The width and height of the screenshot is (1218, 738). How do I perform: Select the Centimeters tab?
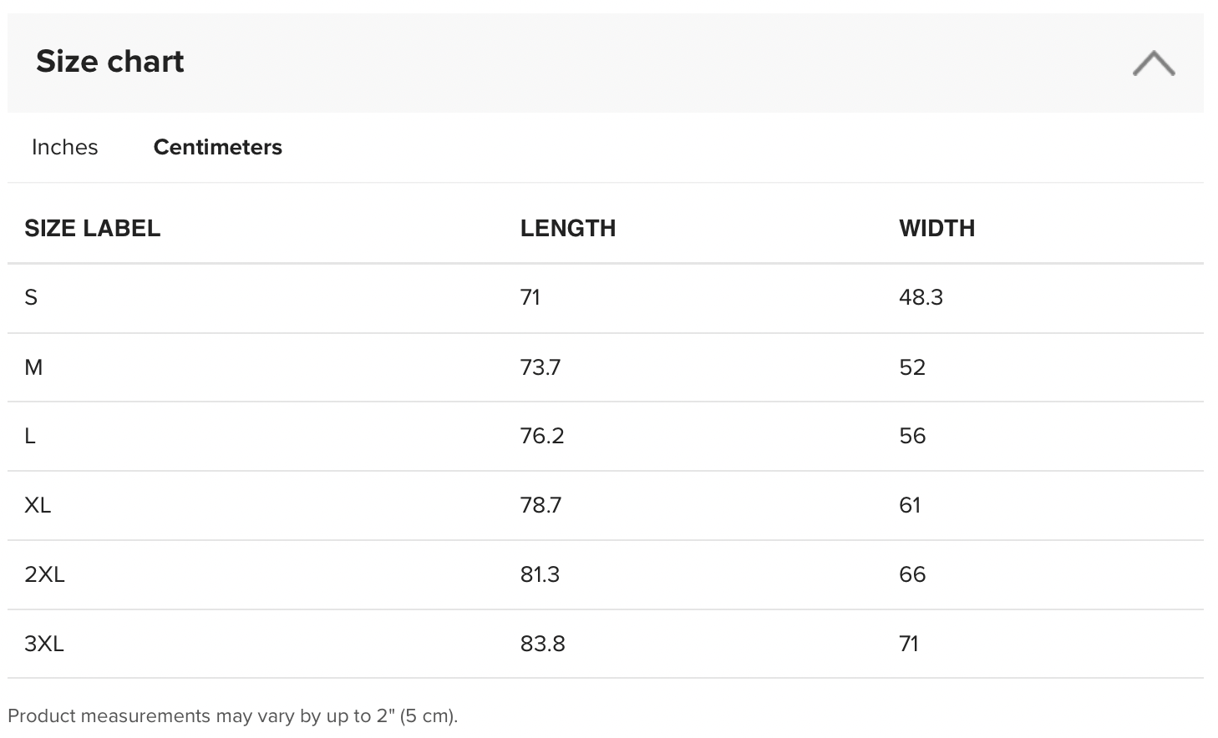pyautogui.click(x=217, y=147)
